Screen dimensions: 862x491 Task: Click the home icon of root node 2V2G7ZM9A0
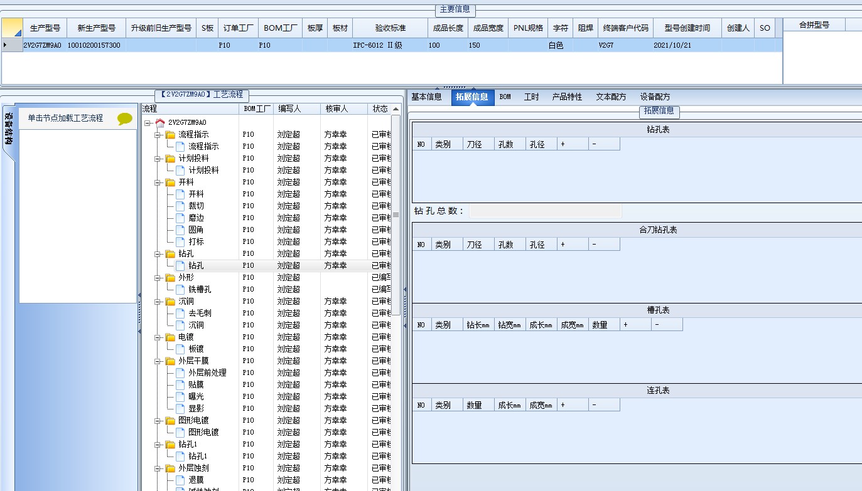[x=160, y=122]
